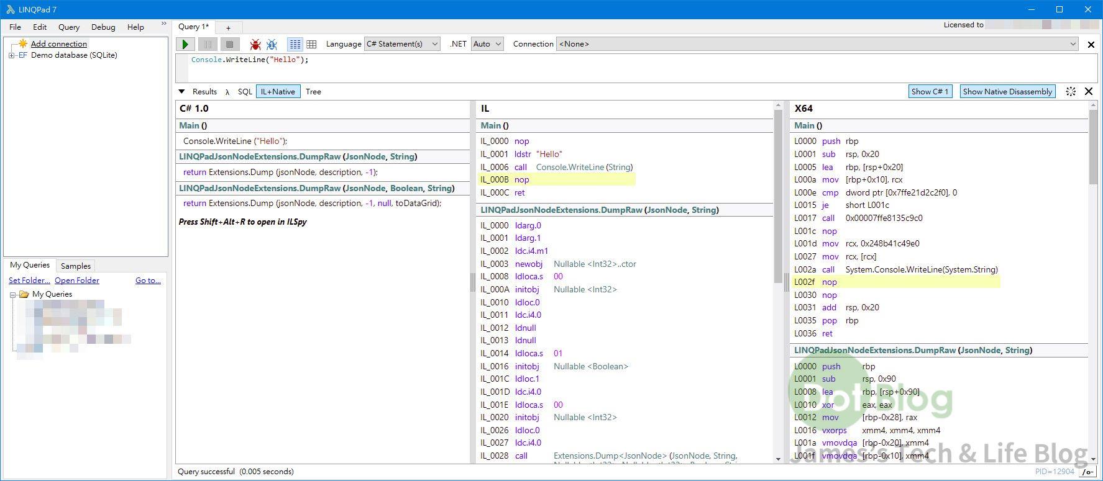
Task: Click the red bug debug icon
Action: pyautogui.click(x=255, y=44)
